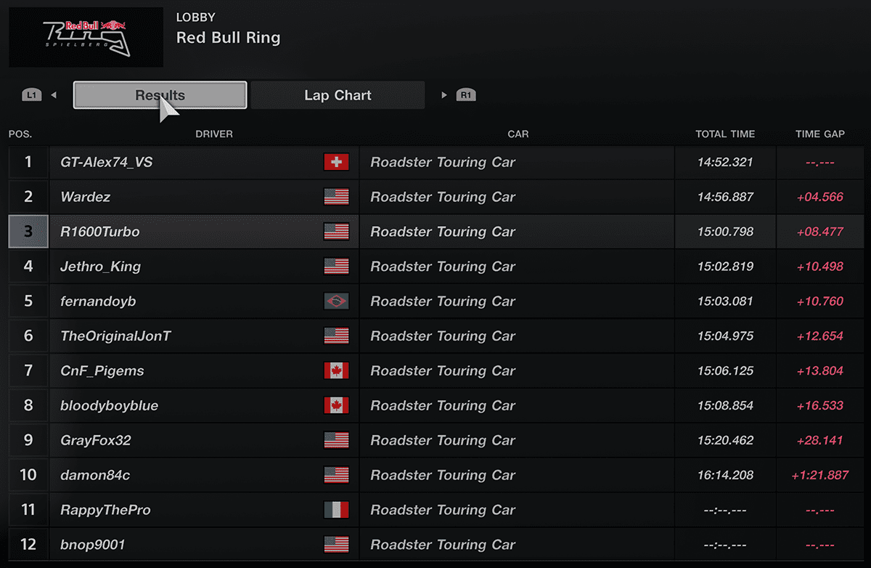Select the Results tab
Image resolution: width=871 pixels, height=568 pixels.
[160, 95]
